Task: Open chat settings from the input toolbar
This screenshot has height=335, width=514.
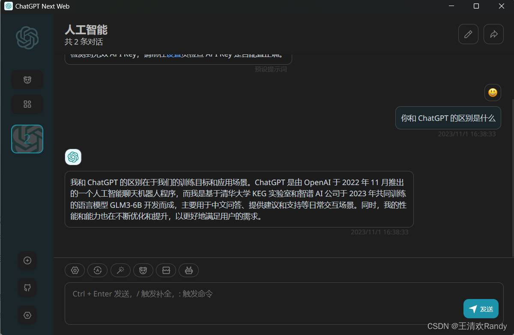Action: pyautogui.click(x=75, y=270)
